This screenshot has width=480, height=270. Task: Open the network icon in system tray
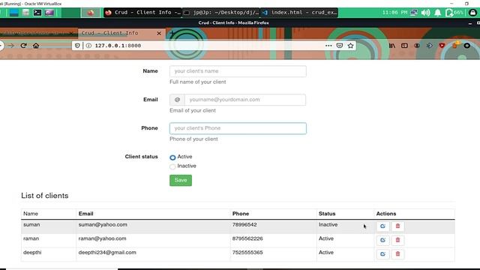414,13
